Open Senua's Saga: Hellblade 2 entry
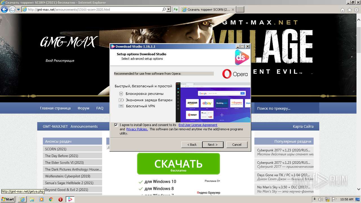361x203 pixels. pos(72,183)
